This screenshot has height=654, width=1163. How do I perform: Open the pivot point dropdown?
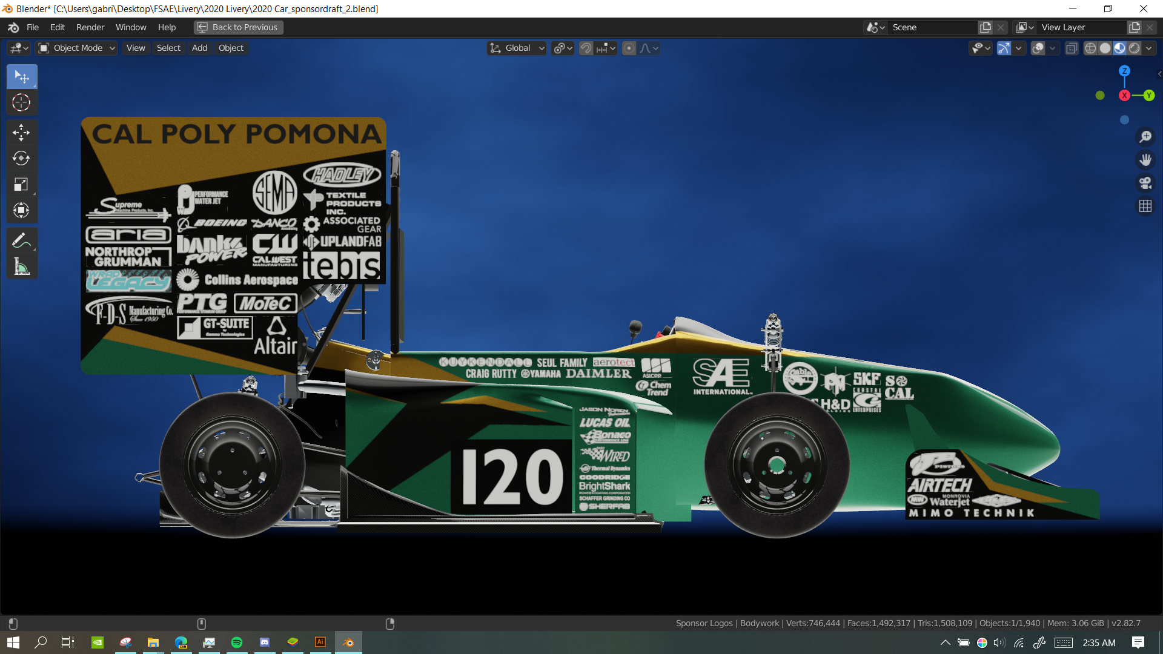[563, 48]
